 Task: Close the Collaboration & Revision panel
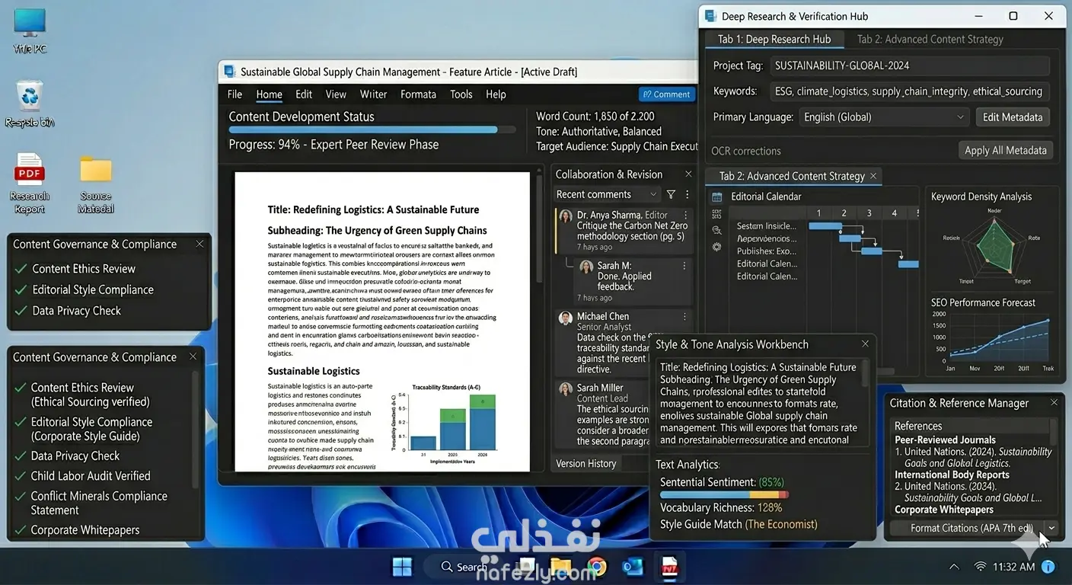pyautogui.click(x=688, y=174)
